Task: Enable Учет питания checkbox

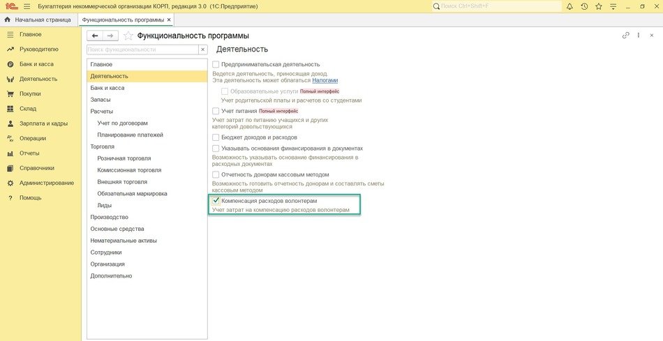Action: click(x=216, y=111)
